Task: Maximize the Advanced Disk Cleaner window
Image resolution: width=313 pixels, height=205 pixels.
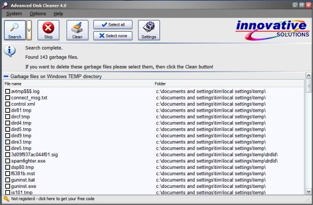Action: coord(302,5)
